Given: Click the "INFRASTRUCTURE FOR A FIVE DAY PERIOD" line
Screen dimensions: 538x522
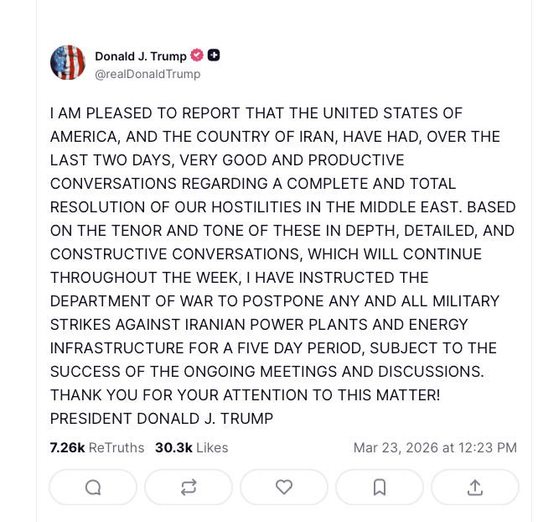Looking at the screenshot, I should pyautogui.click(x=273, y=347).
